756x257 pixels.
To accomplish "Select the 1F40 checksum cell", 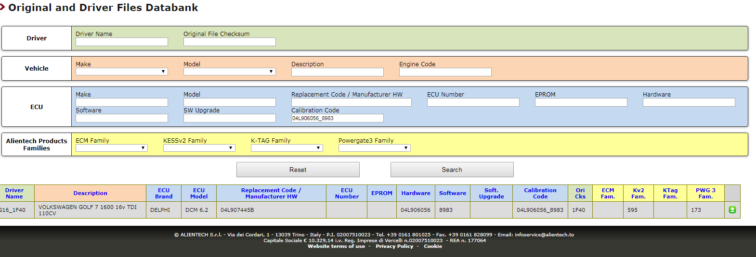I will (580, 210).
